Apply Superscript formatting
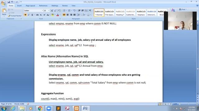This screenshot has height=111, width=199. click(44, 15)
